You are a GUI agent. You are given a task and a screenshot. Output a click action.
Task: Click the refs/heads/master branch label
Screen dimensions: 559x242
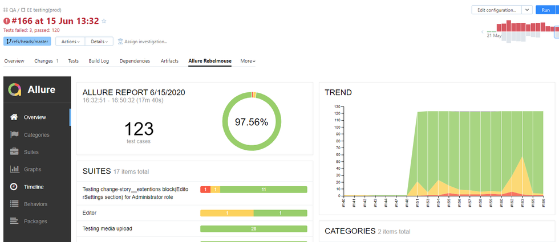pos(27,42)
